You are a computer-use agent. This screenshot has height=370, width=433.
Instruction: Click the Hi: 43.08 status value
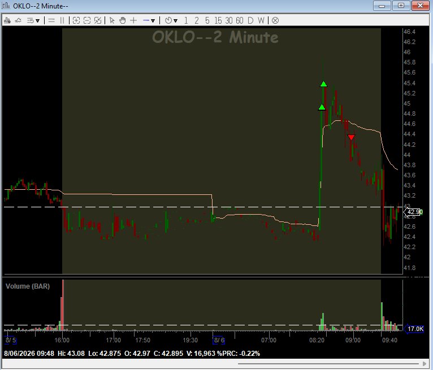pos(71,354)
